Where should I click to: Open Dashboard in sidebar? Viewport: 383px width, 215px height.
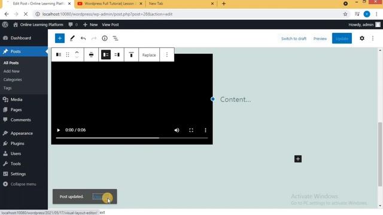tap(24, 38)
